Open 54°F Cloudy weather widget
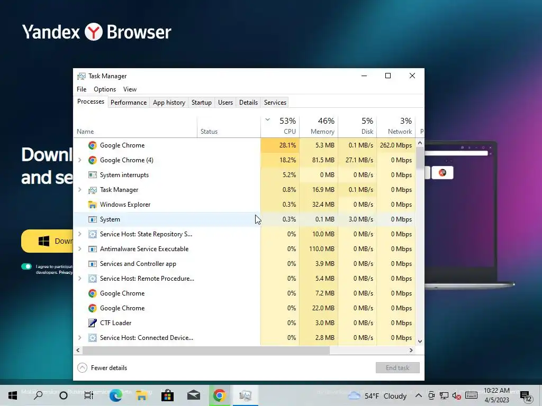 [x=377, y=395]
